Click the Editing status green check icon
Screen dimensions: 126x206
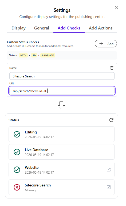point(17,134)
